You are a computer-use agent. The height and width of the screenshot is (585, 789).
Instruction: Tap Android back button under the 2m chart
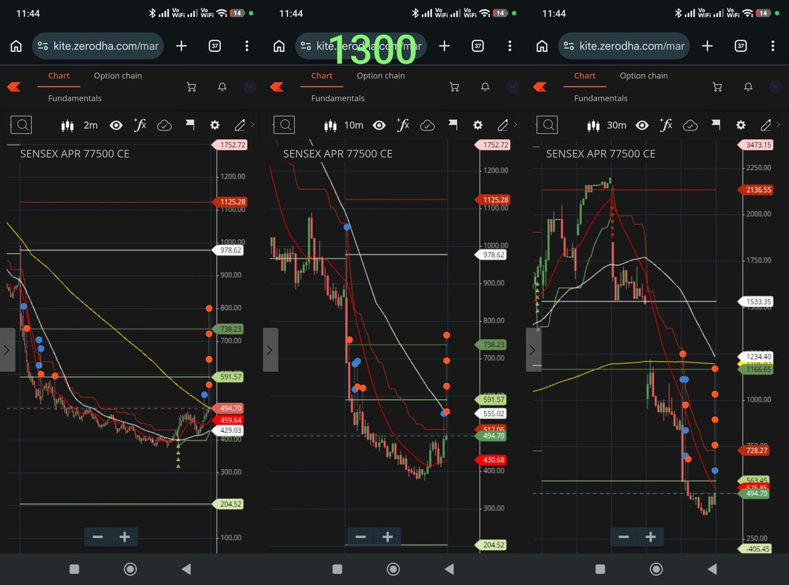click(186, 569)
